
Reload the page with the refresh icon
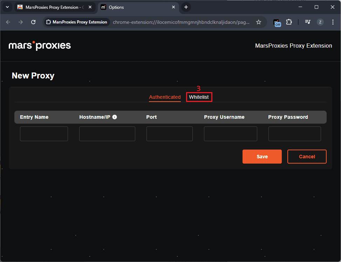(33, 22)
